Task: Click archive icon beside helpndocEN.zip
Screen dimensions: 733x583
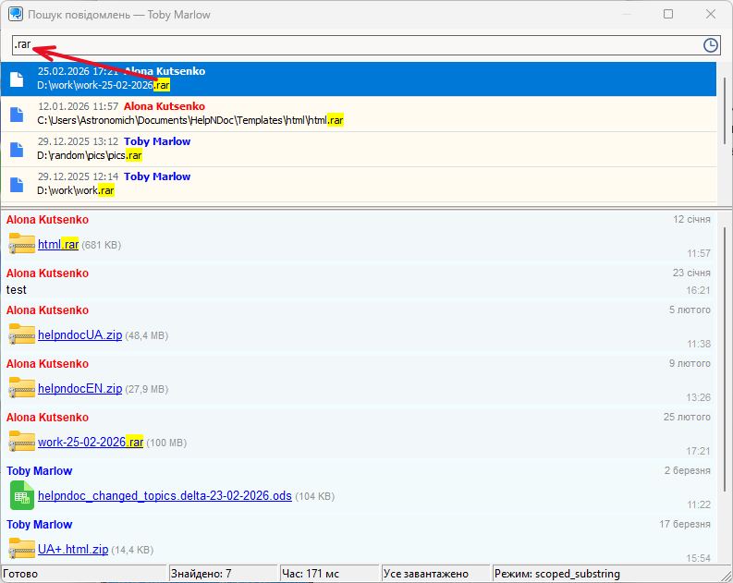Action: 21,388
